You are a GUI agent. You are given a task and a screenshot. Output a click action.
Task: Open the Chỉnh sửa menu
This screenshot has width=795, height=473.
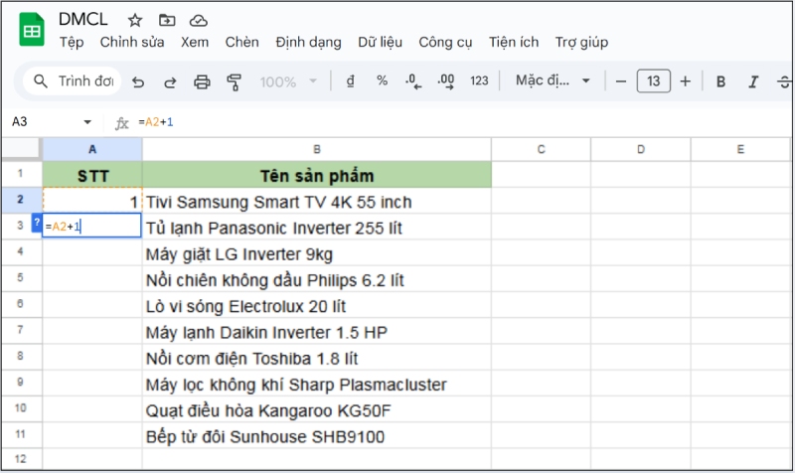[x=132, y=42]
